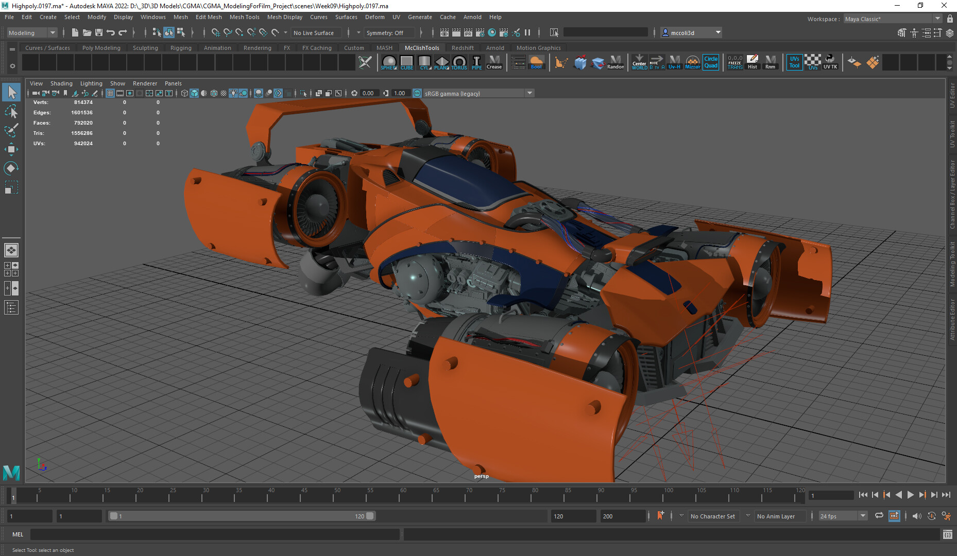Activate the UVs Tool shelf icon

point(794,62)
